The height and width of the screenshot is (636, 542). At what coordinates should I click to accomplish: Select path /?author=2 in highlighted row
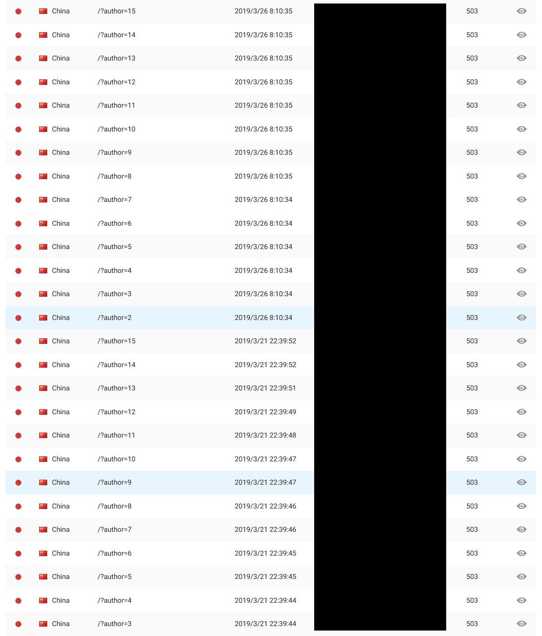point(115,318)
